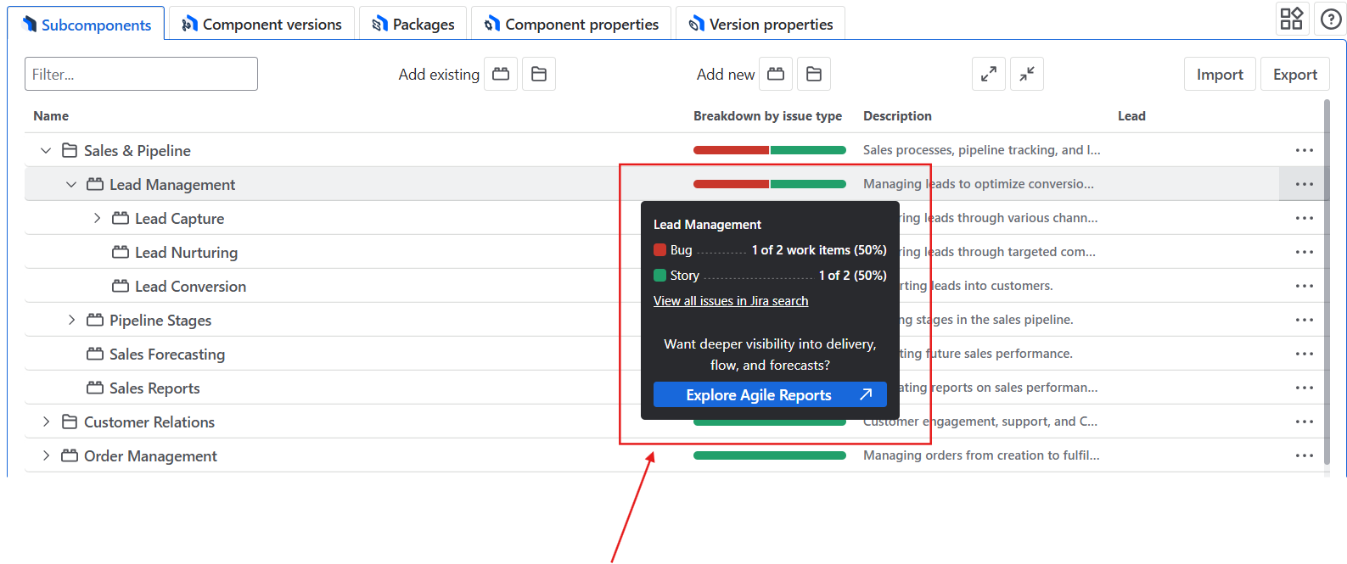
Task: Open the Version properties tab
Action: (760, 24)
